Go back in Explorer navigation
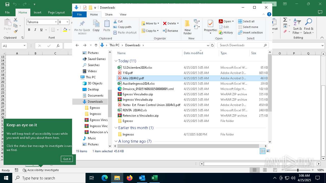 pyautogui.click(x=77, y=45)
